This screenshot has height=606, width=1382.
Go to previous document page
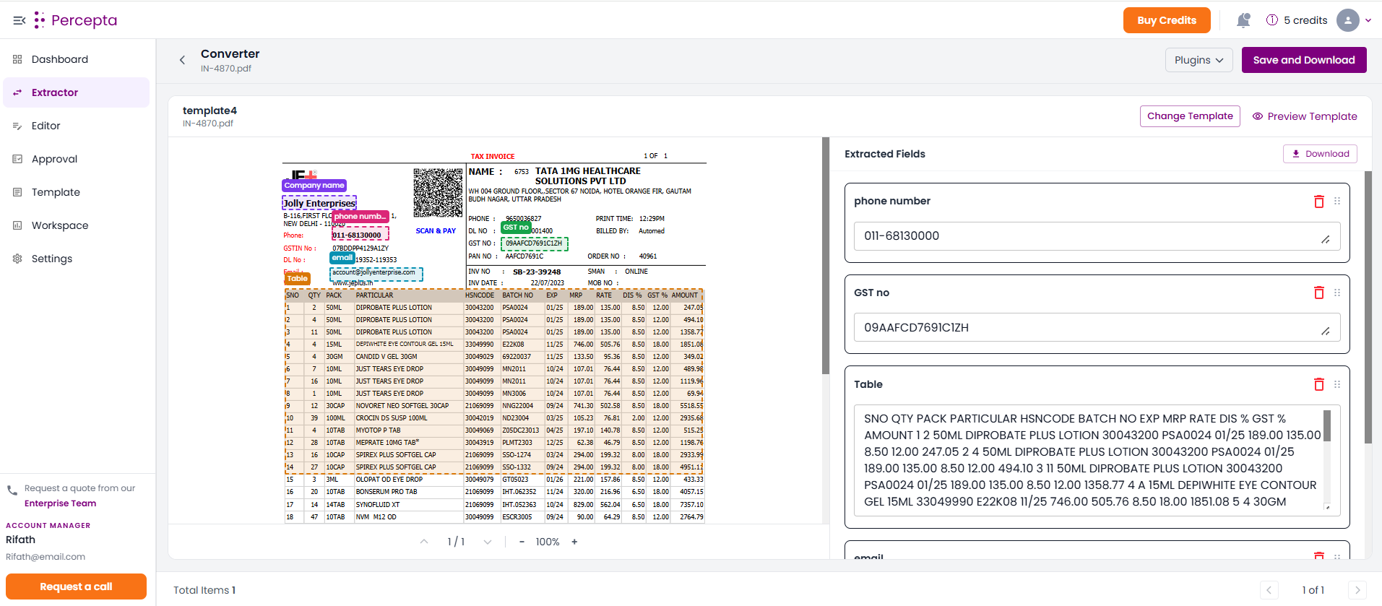[x=424, y=542]
